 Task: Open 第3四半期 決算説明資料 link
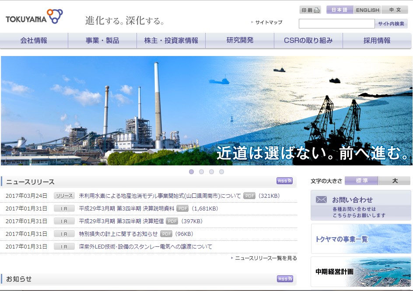pyautogui.click(x=126, y=209)
